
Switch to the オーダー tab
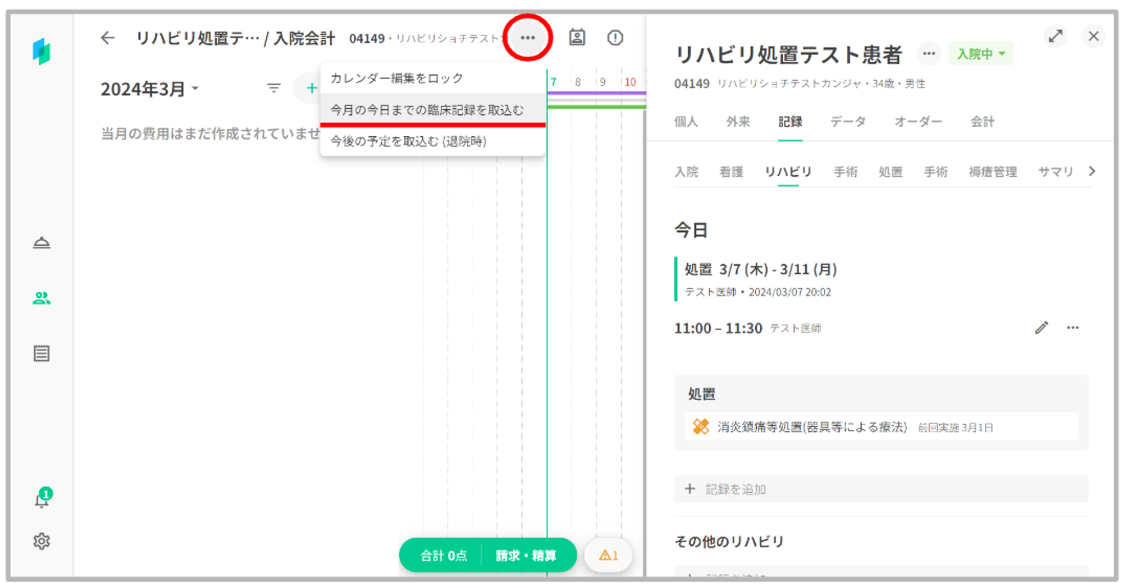click(917, 122)
